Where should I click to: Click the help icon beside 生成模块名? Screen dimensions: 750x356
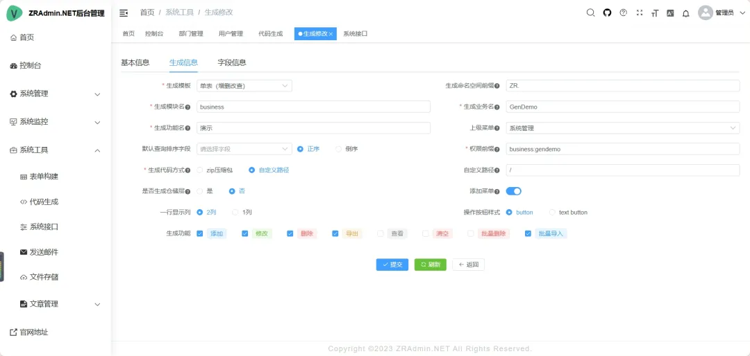pyautogui.click(x=187, y=107)
